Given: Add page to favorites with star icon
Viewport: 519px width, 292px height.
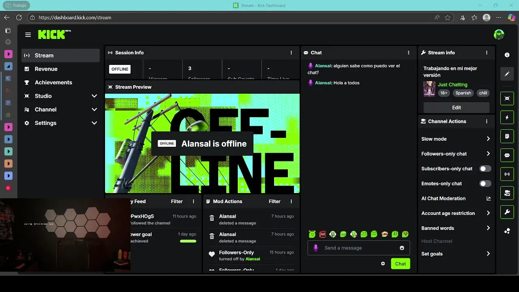Looking at the screenshot, I should (448, 17).
